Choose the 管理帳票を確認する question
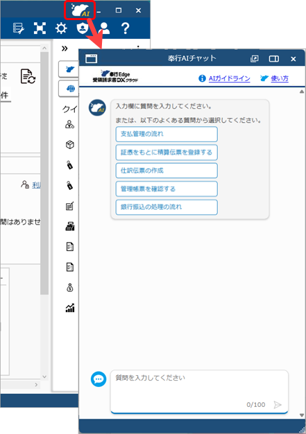Screen dimensions: 306x434 tap(167, 189)
